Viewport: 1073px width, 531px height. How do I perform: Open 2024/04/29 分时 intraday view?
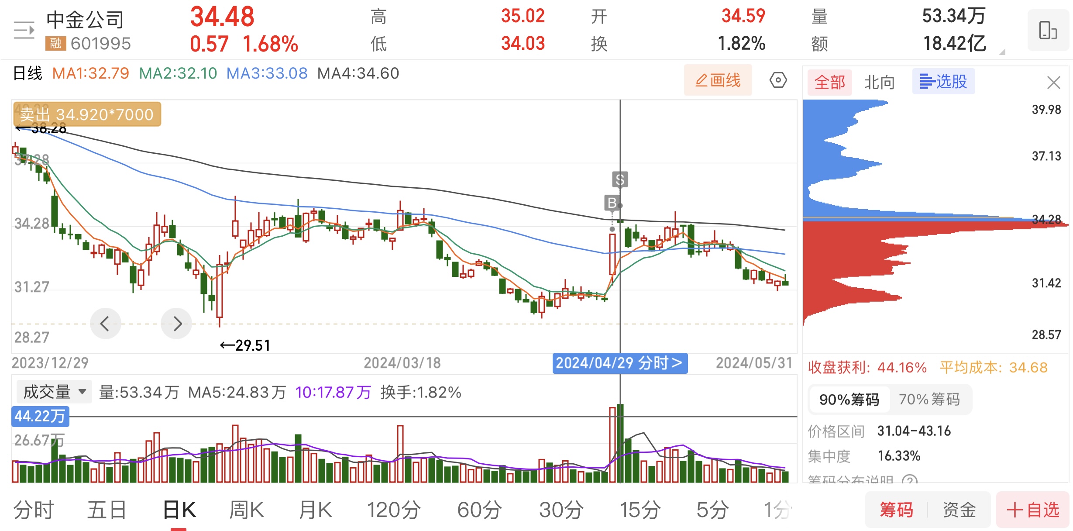click(x=619, y=363)
